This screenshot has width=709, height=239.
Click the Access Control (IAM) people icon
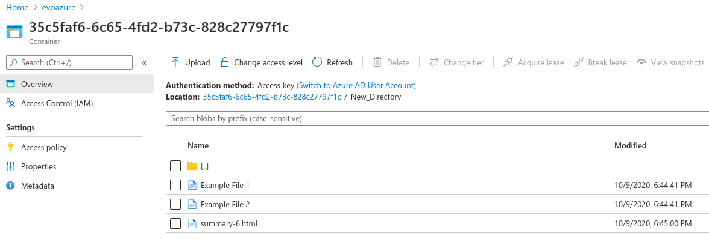(11, 103)
